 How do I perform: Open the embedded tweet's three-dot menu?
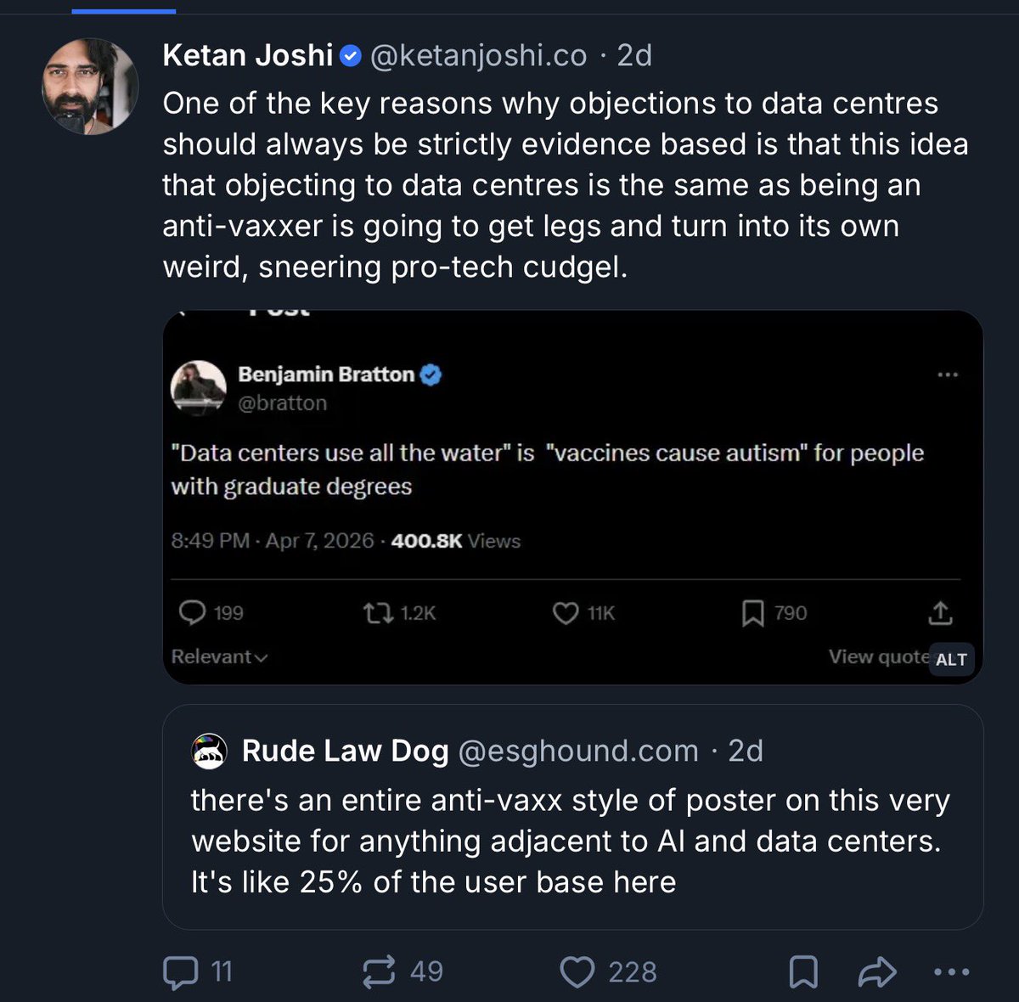(948, 374)
